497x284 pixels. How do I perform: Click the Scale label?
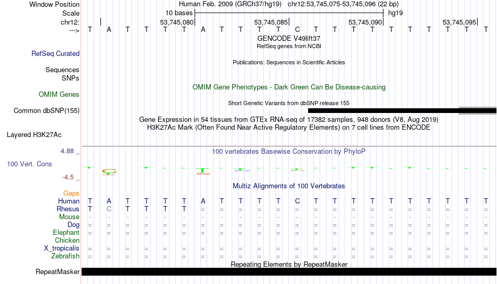(x=71, y=13)
